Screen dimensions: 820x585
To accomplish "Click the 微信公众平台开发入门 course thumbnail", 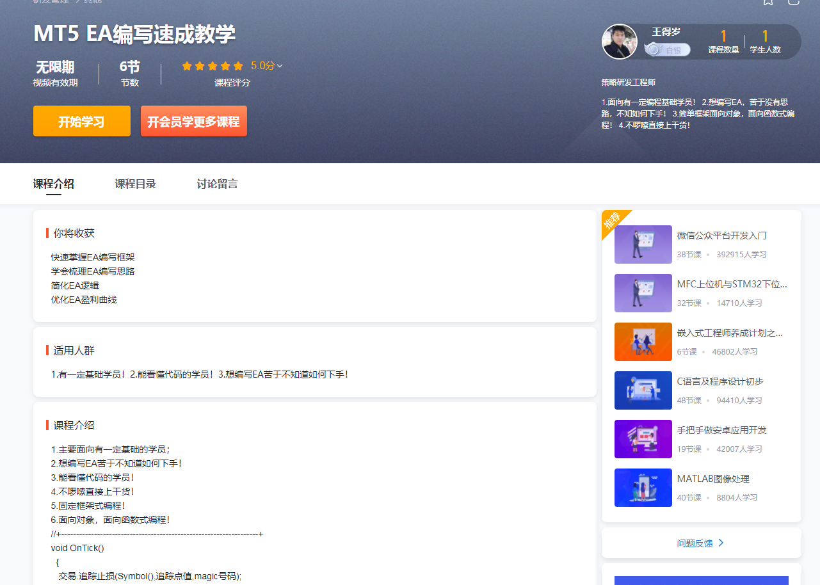I will [643, 244].
